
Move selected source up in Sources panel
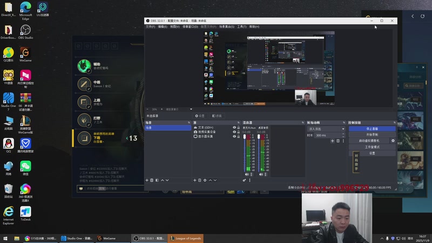pyautogui.click(x=210, y=180)
